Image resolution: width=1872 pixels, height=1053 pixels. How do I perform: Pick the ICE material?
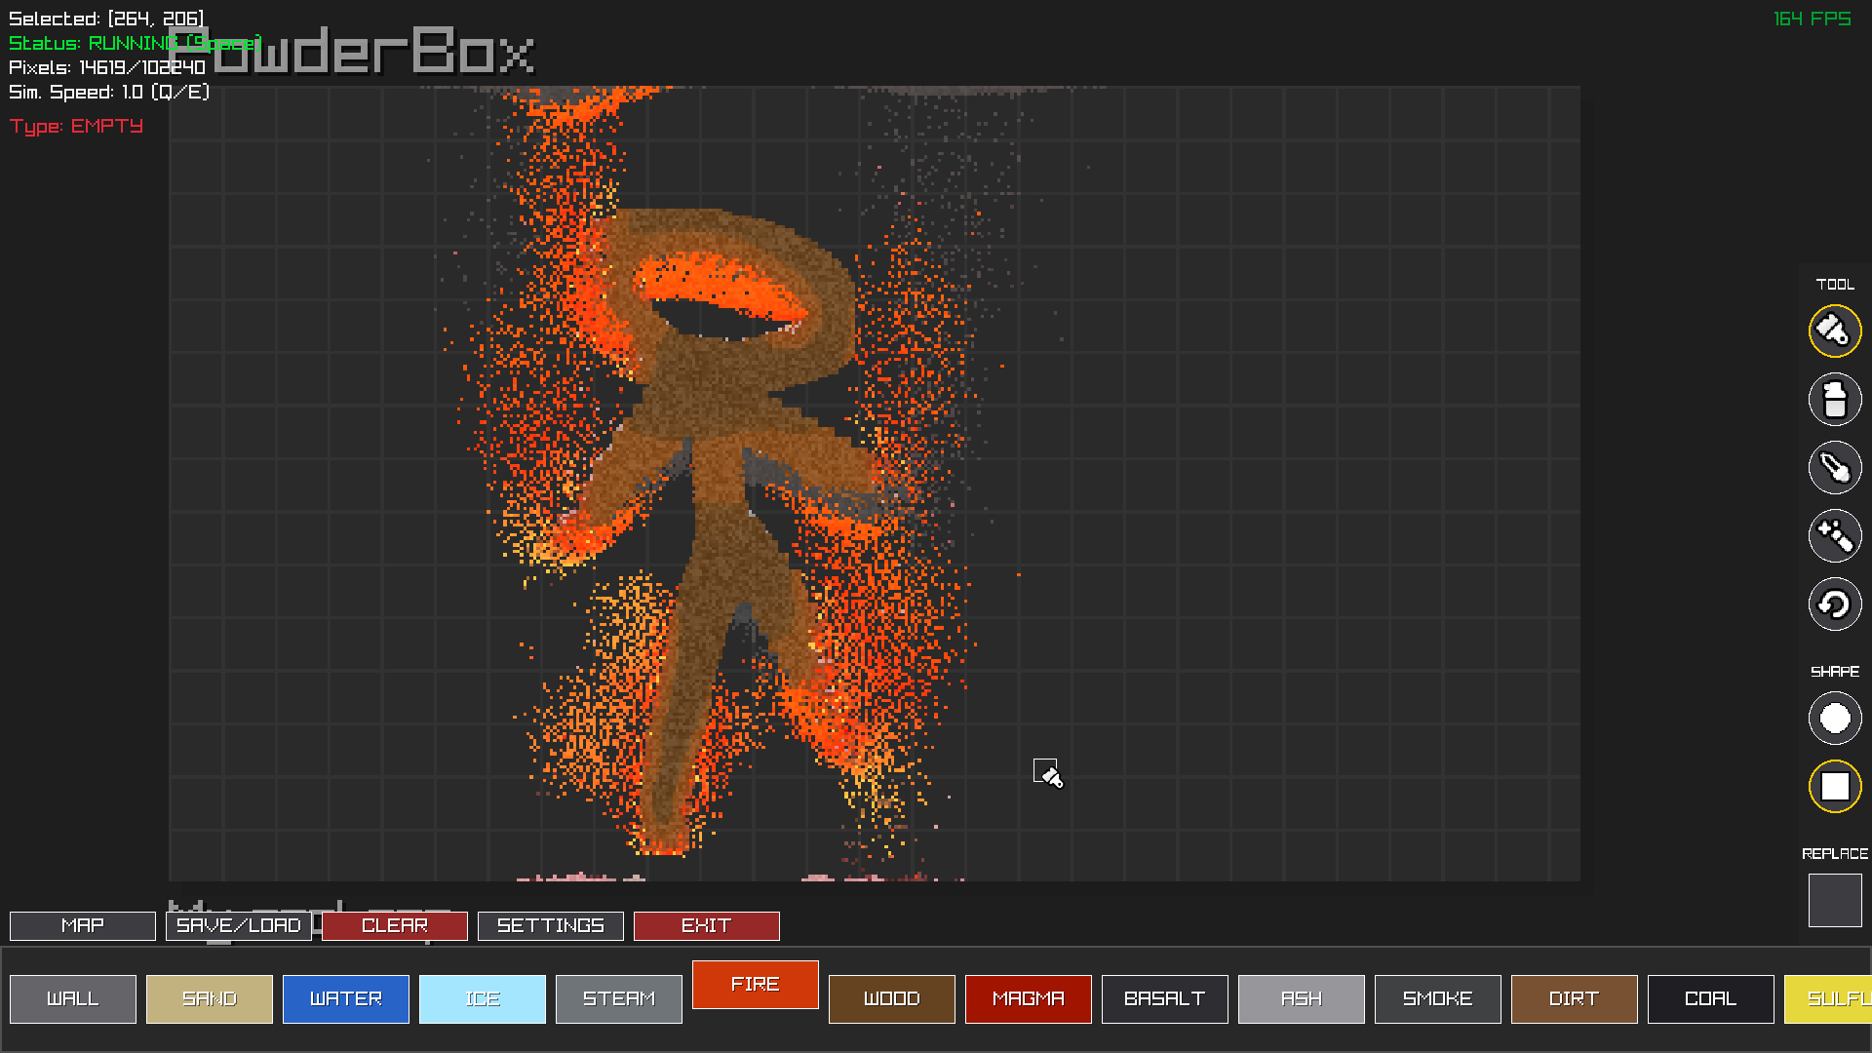point(483,998)
